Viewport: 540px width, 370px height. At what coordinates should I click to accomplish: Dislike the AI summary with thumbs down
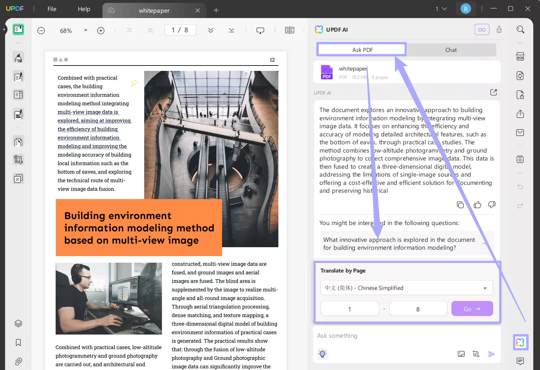[492, 205]
